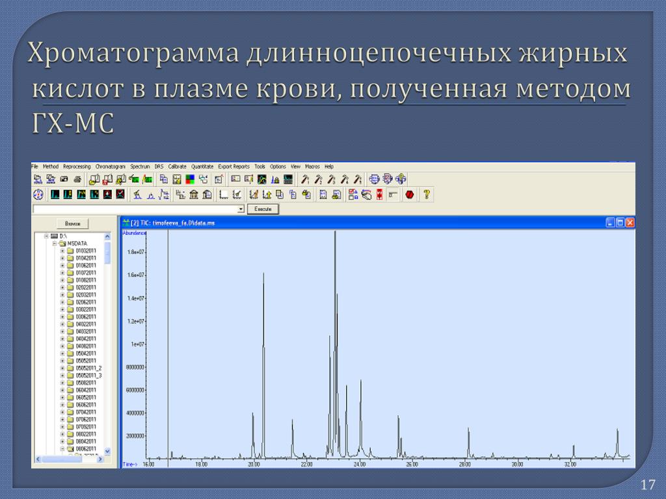Open the Reprocessing menu
666x499 pixels.
[77, 167]
